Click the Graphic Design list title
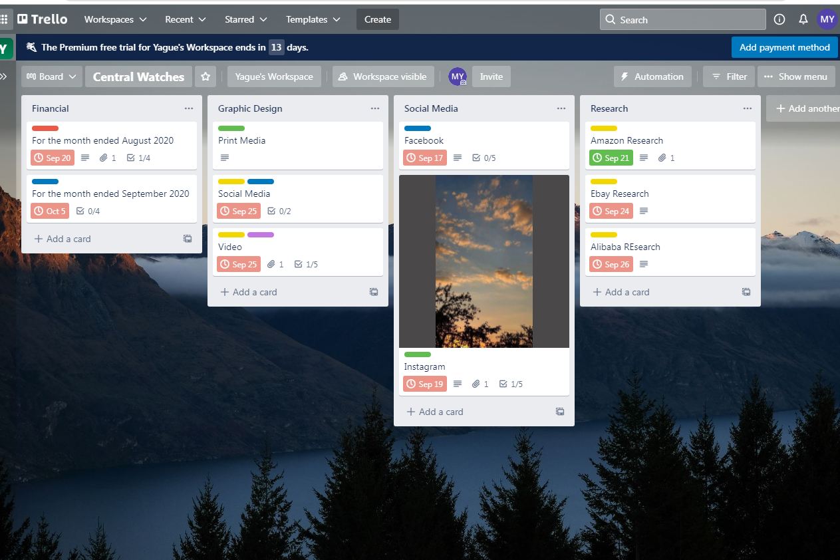The height and width of the screenshot is (560, 840). coord(250,108)
